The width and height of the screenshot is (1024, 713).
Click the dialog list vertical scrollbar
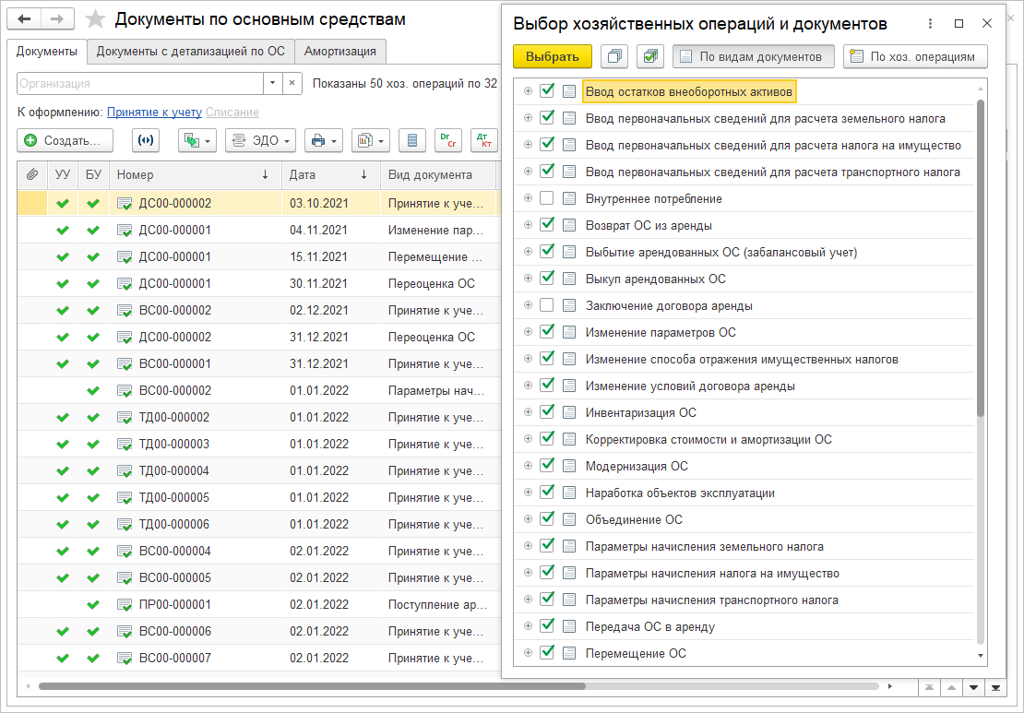(981, 258)
